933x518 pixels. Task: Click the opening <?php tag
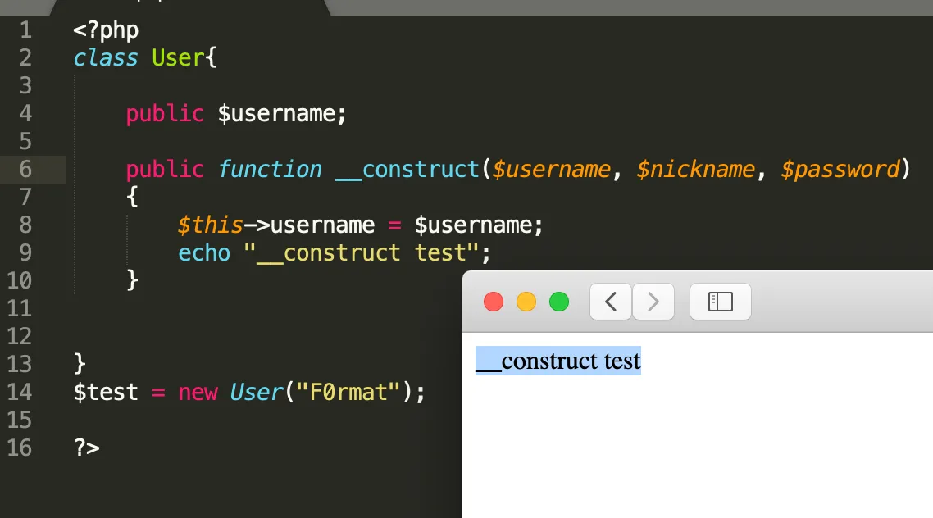point(106,31)
